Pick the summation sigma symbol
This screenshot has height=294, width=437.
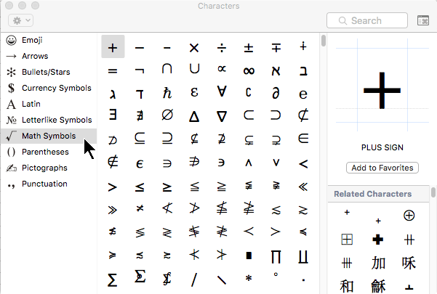(x=113, y=279)
